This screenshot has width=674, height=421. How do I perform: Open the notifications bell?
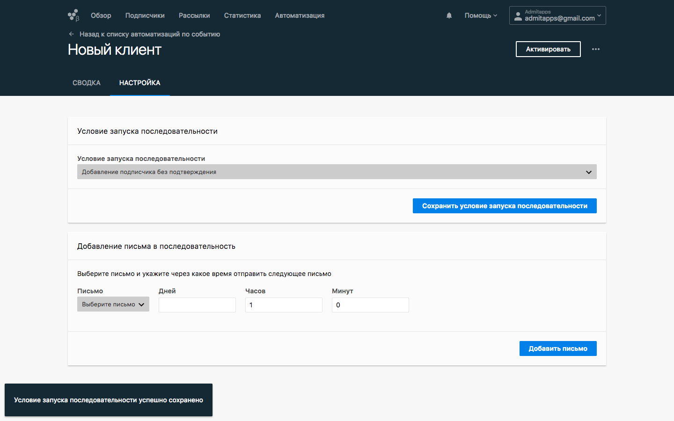449,15
